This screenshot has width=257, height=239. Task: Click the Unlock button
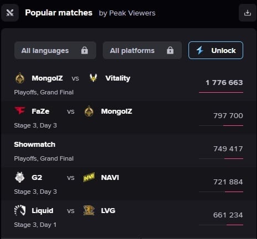point(216,50)
